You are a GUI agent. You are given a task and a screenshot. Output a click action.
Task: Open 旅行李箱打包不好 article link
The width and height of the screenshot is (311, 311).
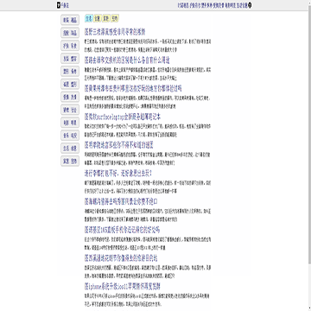(x=117, y=174)
